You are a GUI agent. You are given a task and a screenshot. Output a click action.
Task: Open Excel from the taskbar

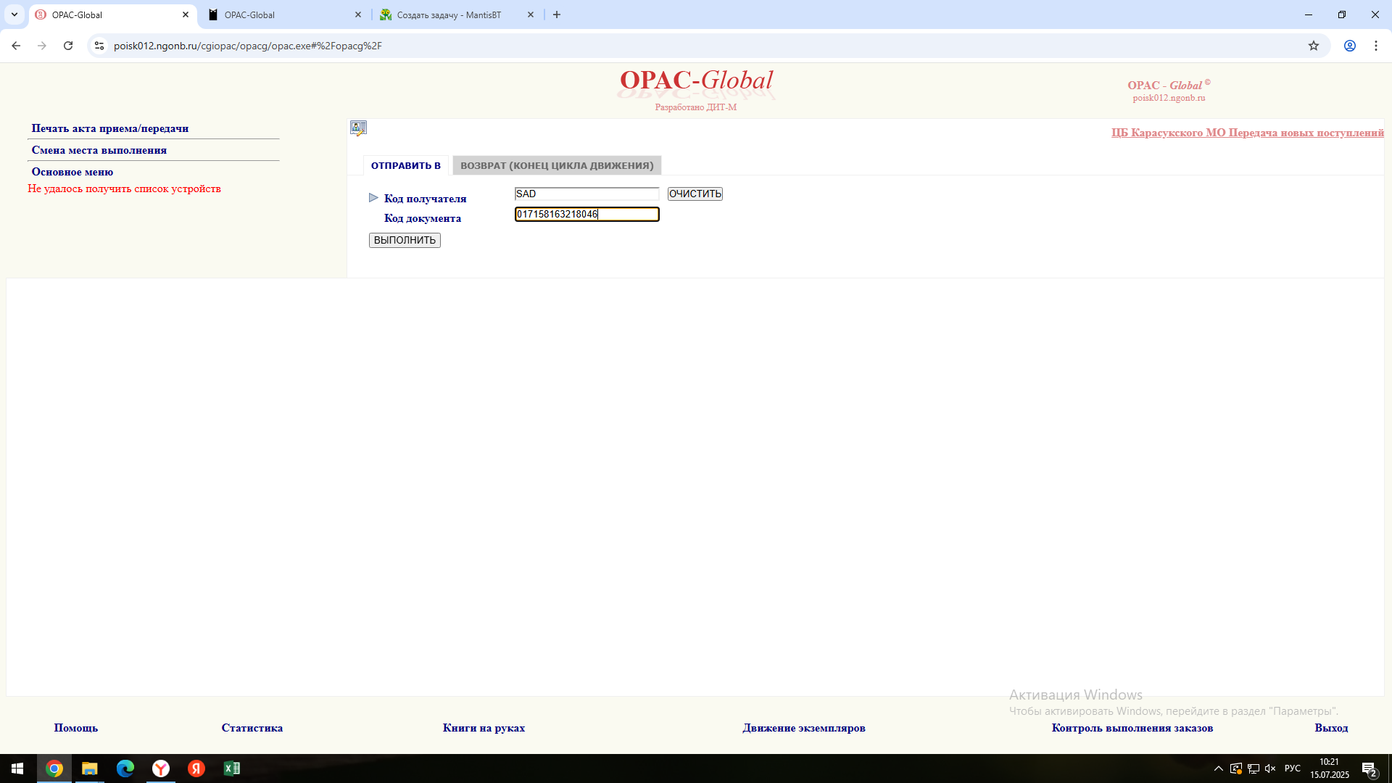tap(232, 768)
